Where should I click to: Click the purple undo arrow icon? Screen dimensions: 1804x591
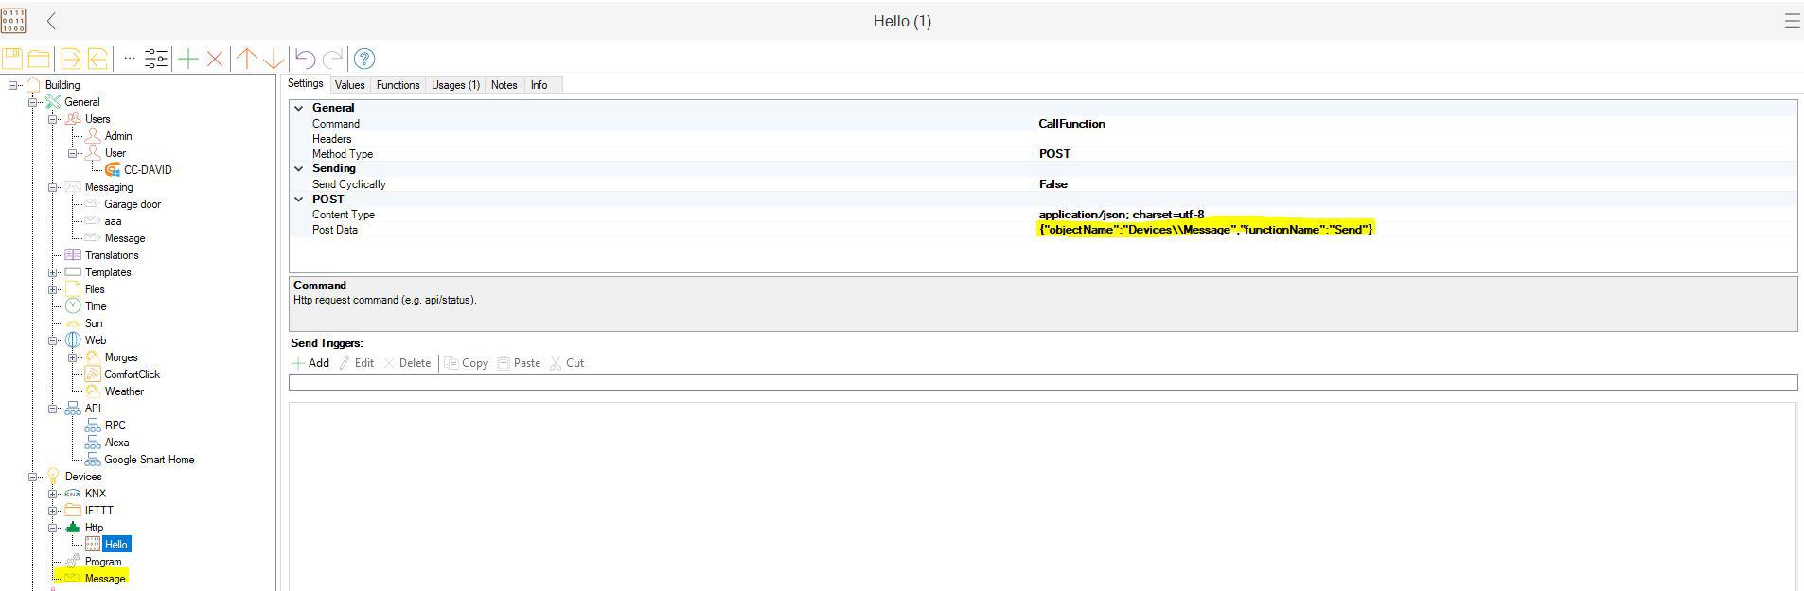click(x=305, y=59)
